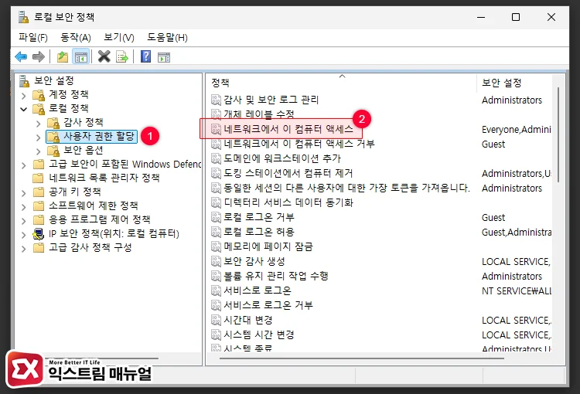
Task: Click the 공개 키 정책 folder icon
Action: 39,192
